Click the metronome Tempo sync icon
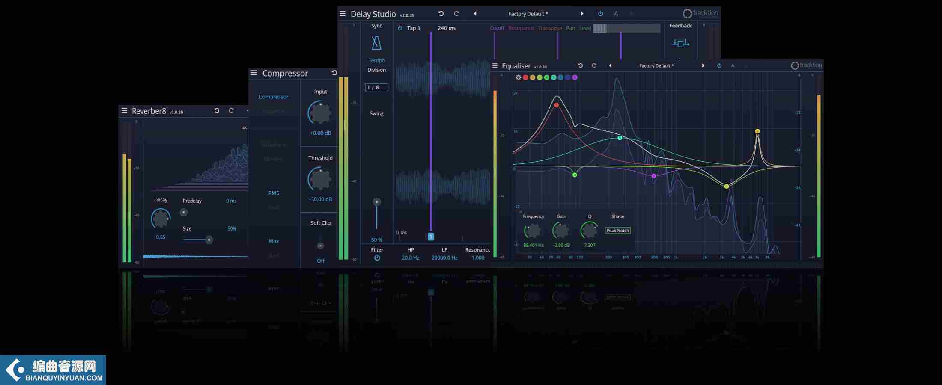Image resolution: width=942 pixels, height=385 pixels. (x=376, y=43)
